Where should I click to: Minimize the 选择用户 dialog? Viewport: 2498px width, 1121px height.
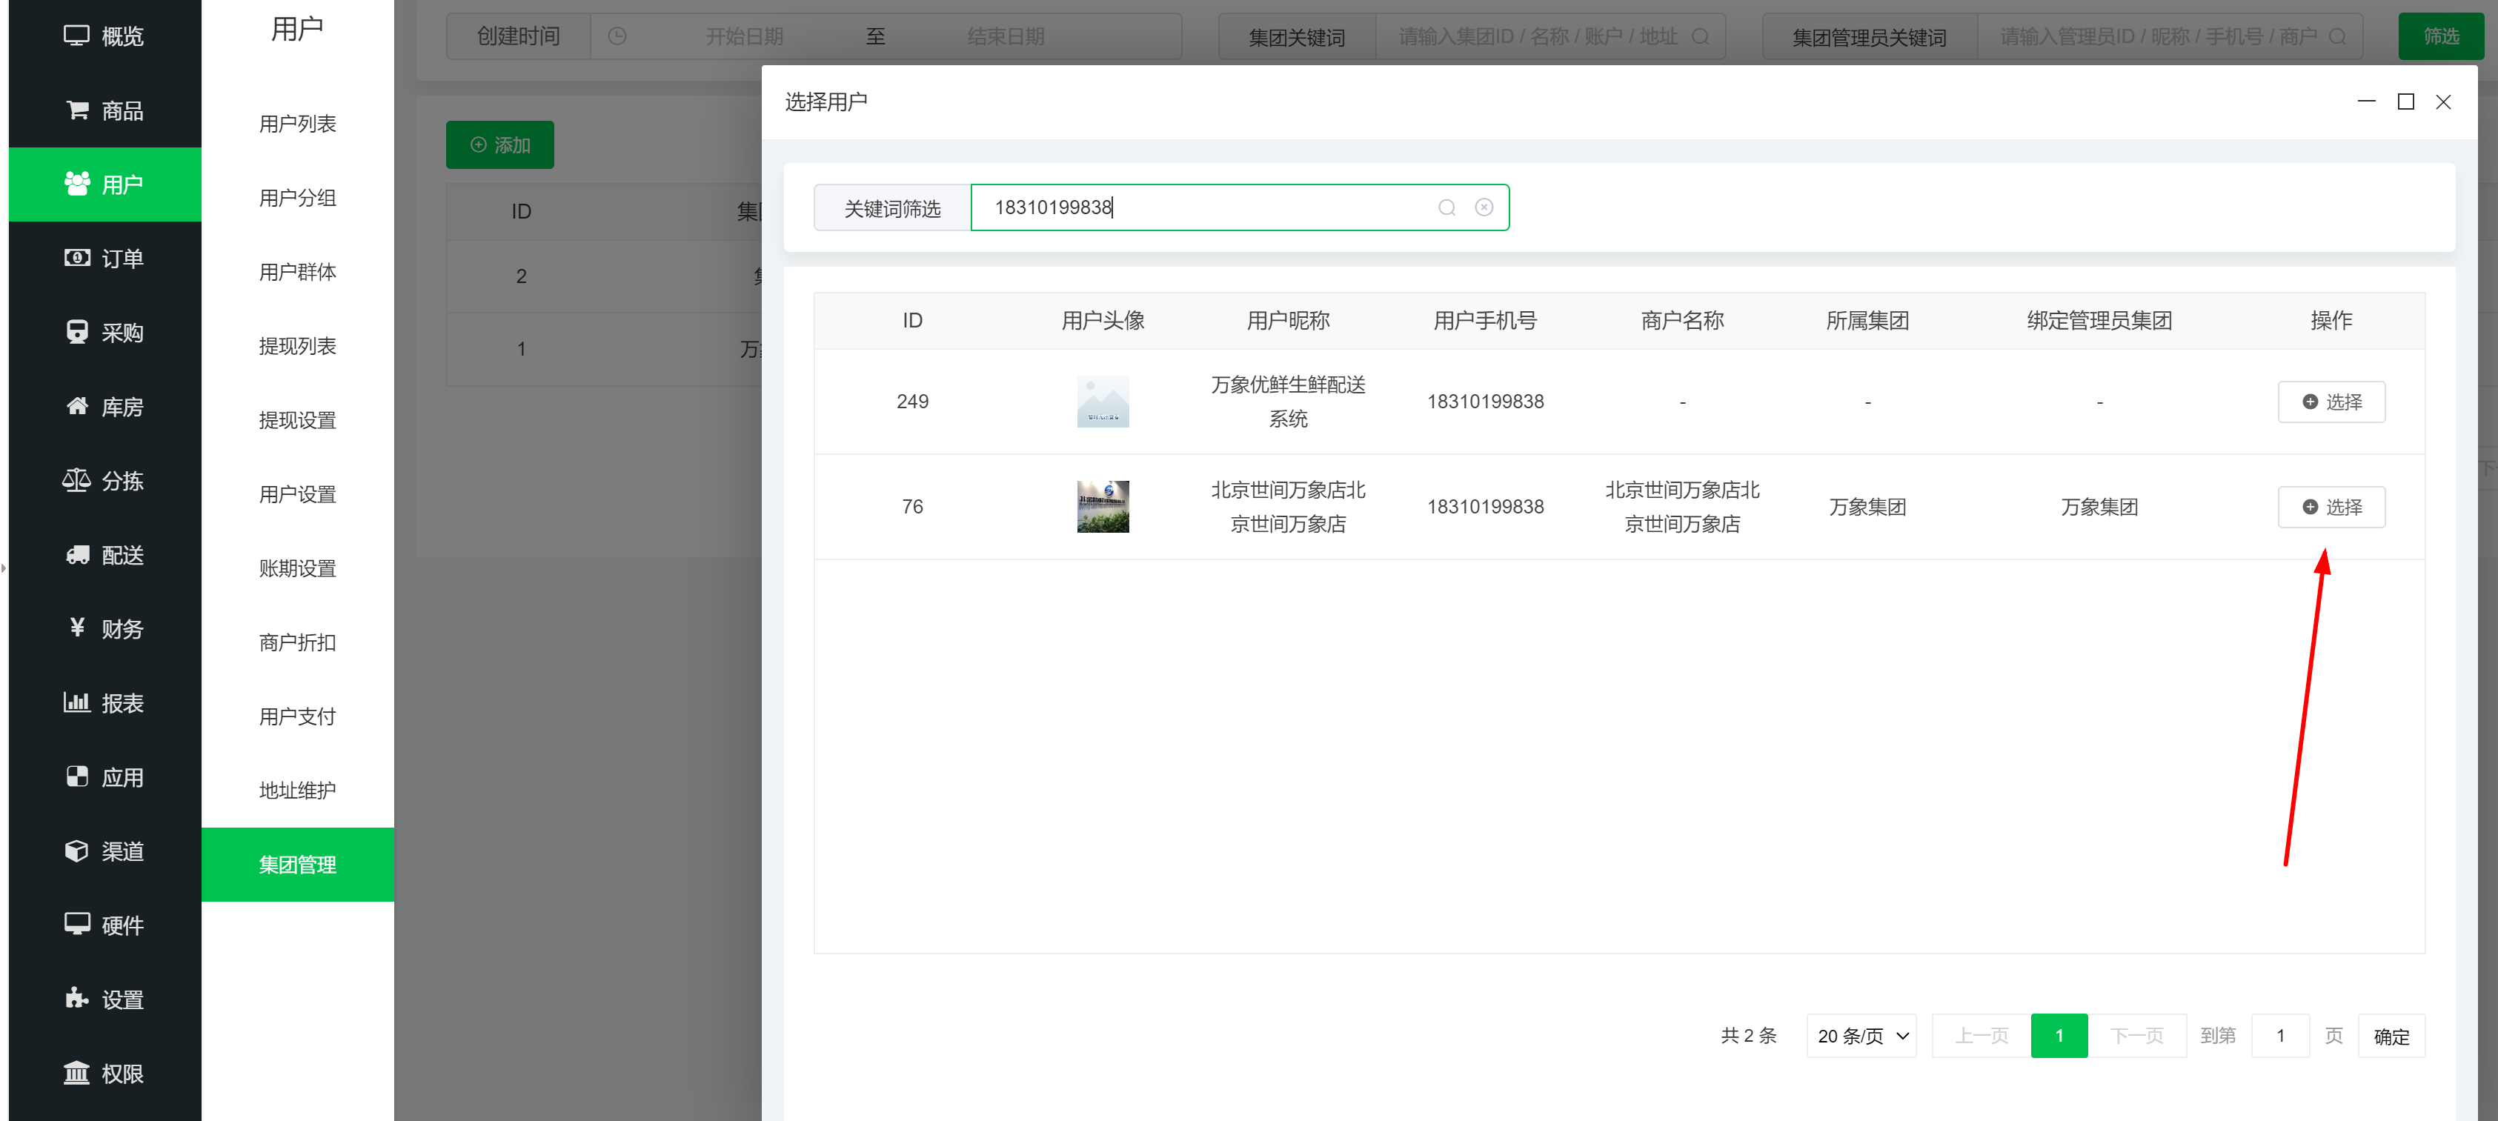point(2366,102)
